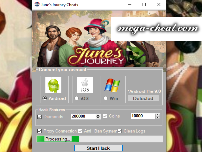Decrease Diamonds value with down arrow
Image resolution: width=202 pixels, height=152 pixels.
tap(98, 118)
